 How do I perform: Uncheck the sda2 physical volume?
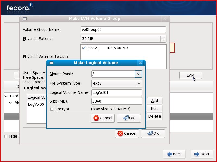pos(84,48)
